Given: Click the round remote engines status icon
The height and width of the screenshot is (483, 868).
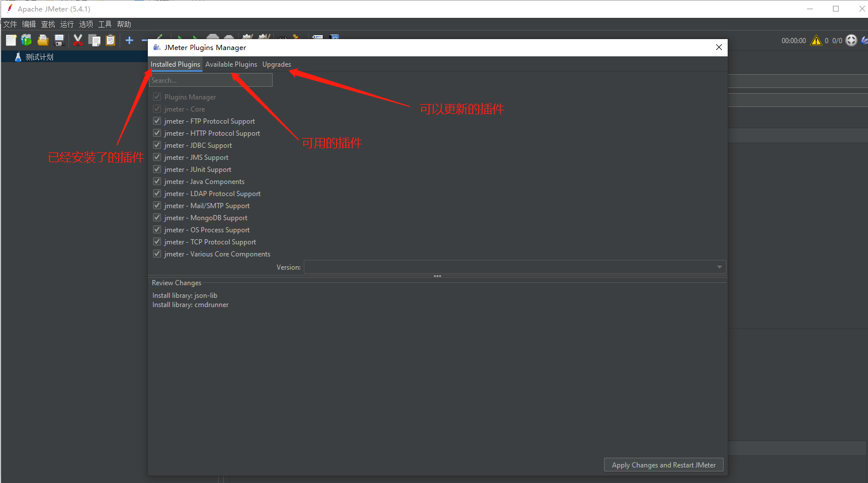Looking at the screenshot, I should click(851, 40).
